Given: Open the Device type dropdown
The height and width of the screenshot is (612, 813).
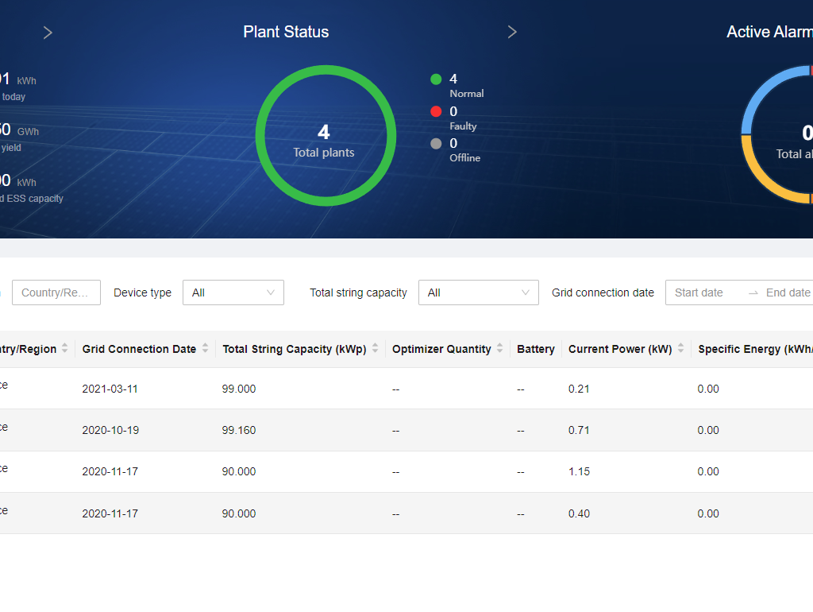Looking at the screenshot, I should pos(233,292).
